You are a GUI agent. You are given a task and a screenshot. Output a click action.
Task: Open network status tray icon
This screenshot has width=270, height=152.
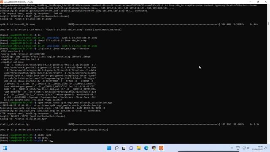244,148
